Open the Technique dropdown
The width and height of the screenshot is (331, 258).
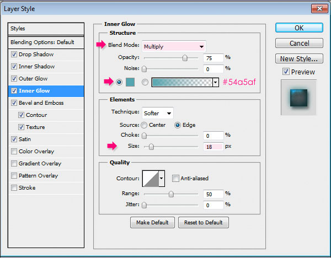tap(158, 113)
